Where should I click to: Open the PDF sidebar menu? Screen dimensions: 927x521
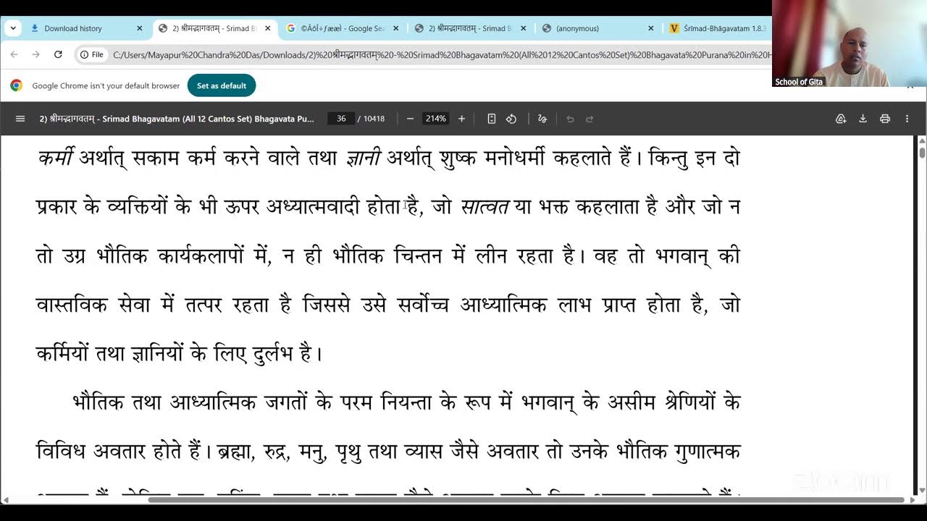20,119
